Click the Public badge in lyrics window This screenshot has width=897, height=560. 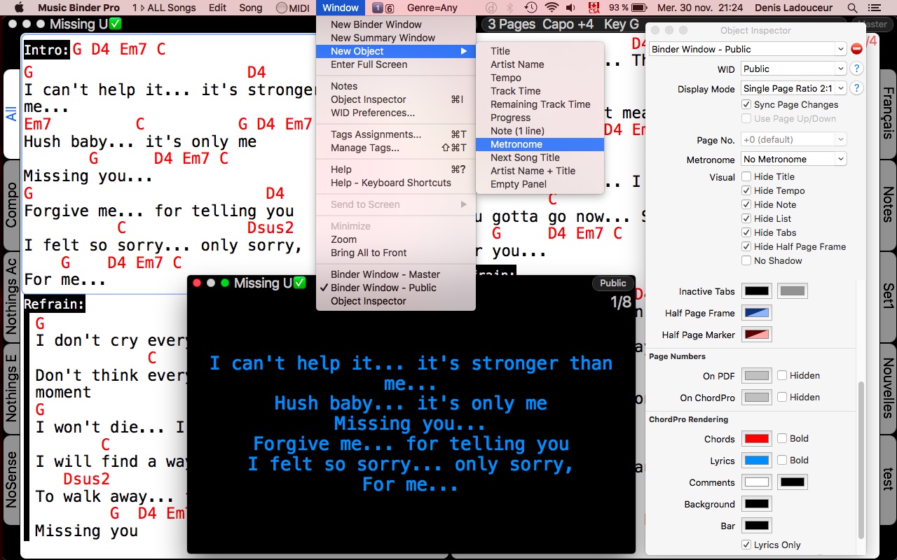tap(612, 283)
